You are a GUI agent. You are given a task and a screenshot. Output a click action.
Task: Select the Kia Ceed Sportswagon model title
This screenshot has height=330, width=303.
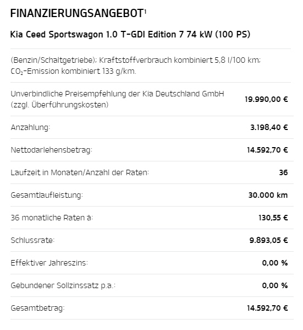pos(130,34)
